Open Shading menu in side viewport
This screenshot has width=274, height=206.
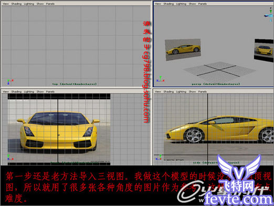click(168, 91)
